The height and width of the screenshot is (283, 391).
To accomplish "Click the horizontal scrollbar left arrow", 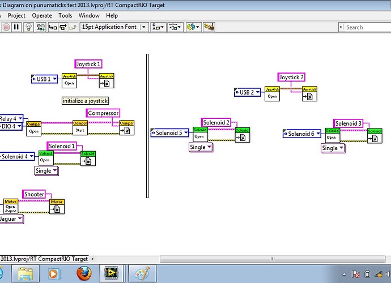I will coord(92,259).
